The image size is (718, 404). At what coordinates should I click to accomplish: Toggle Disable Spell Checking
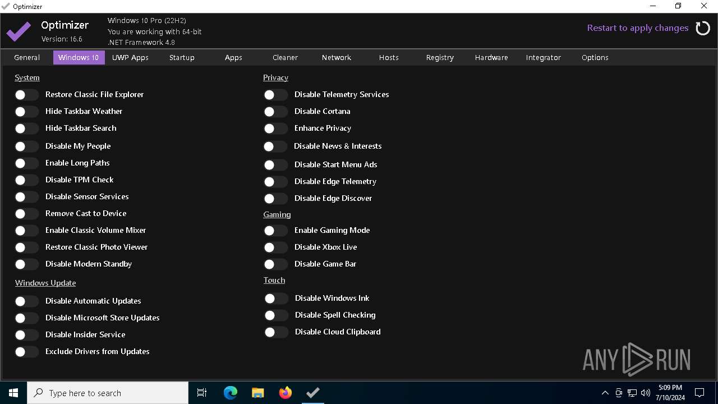pyautogui.click(x=276, y=315)
